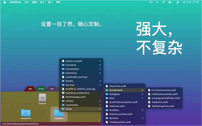This screenshot has height=126, width=202.
Task: Click the battery status icon
Action: pos(170,2)
